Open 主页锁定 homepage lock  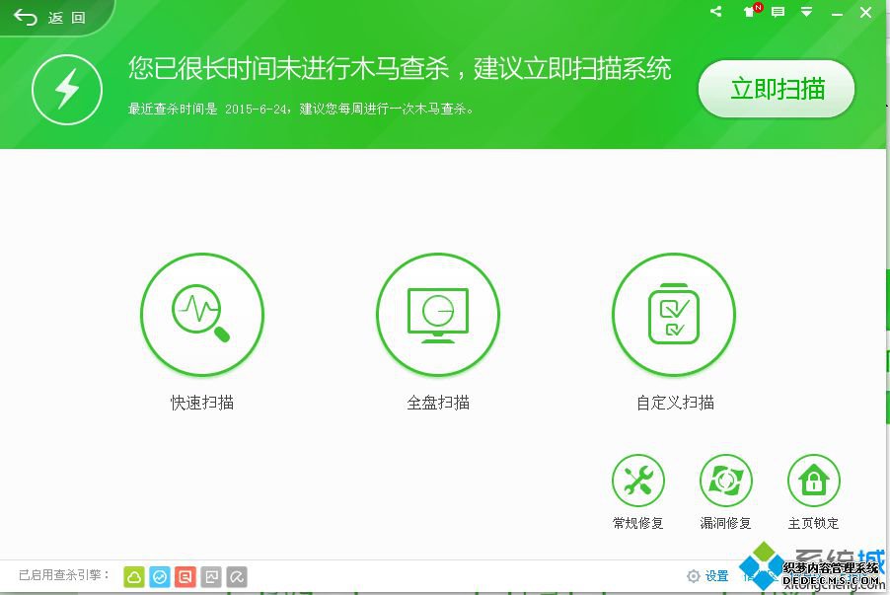pyautogui.click(x=814, y=481)
